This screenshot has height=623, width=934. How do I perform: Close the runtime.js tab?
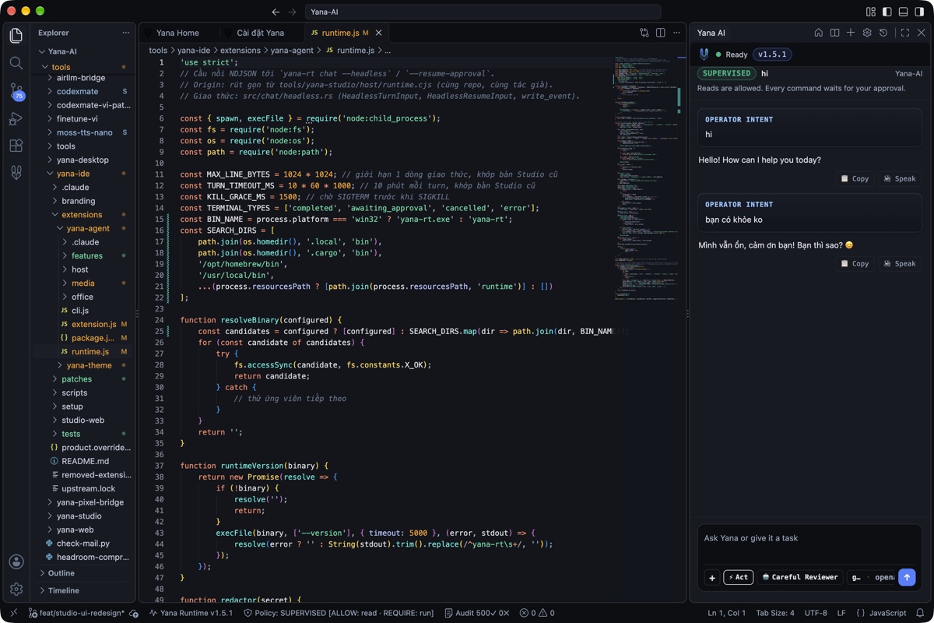click(379, 33)
